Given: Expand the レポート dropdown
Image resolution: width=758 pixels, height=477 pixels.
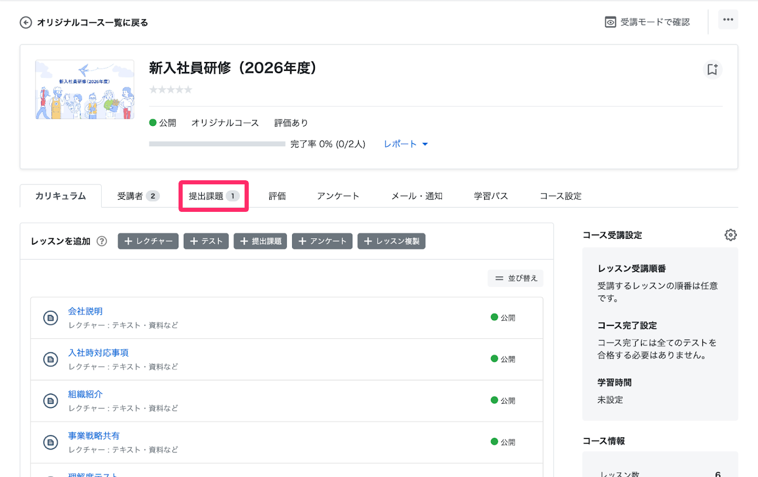Looking at the screenshot, I should click(406, 144).
